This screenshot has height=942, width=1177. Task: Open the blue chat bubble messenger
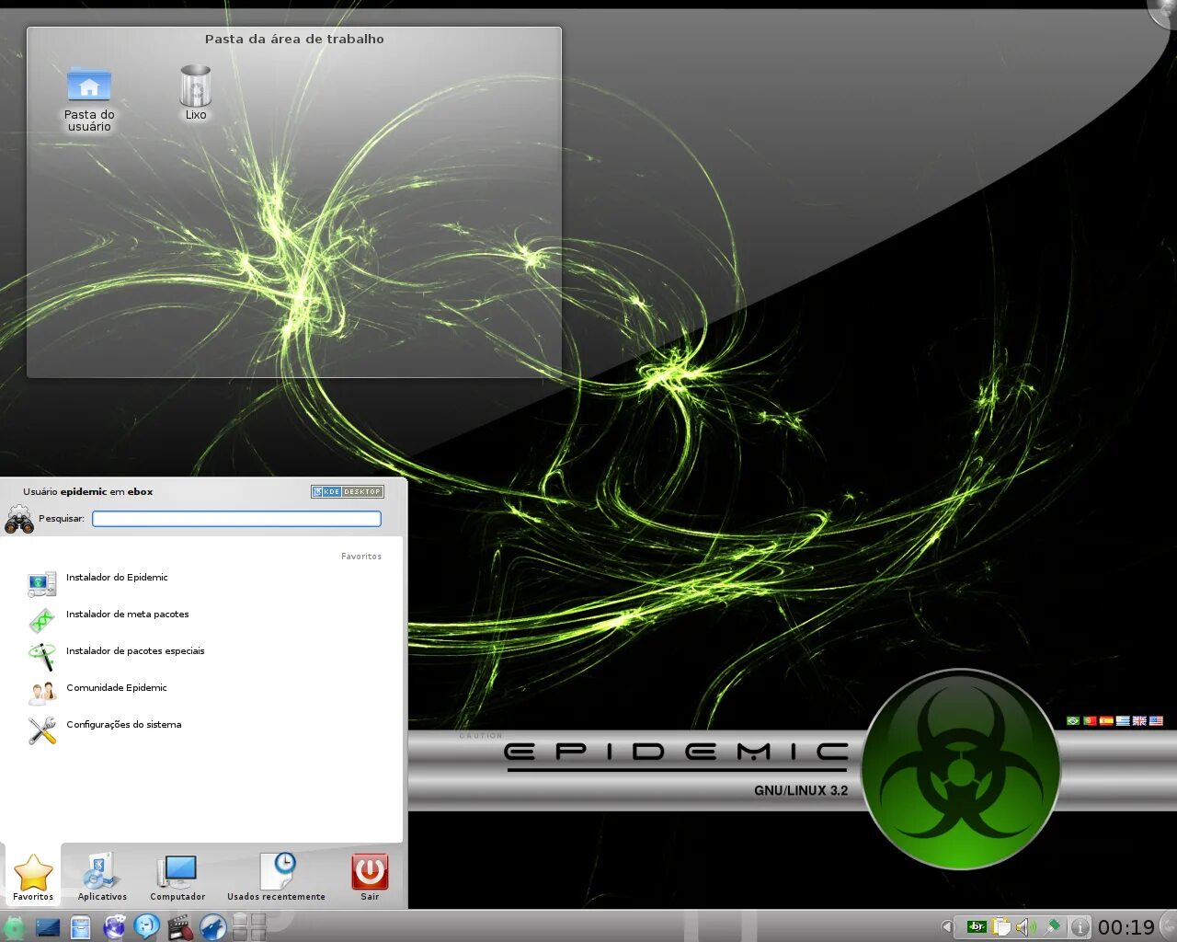147,927
